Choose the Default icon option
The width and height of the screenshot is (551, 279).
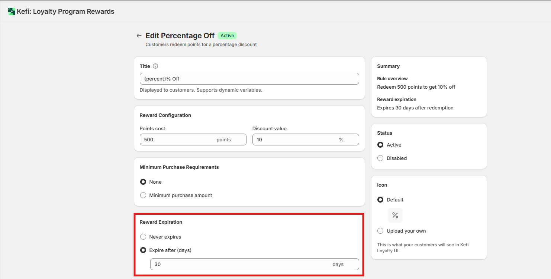380,200
